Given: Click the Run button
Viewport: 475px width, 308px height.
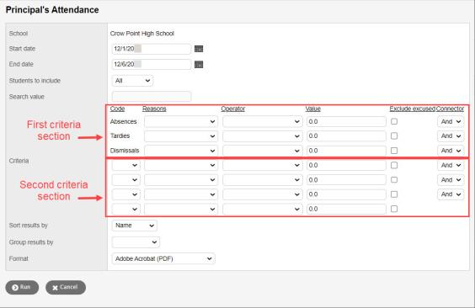Looking at the screenshot, I should pos(22,288).
